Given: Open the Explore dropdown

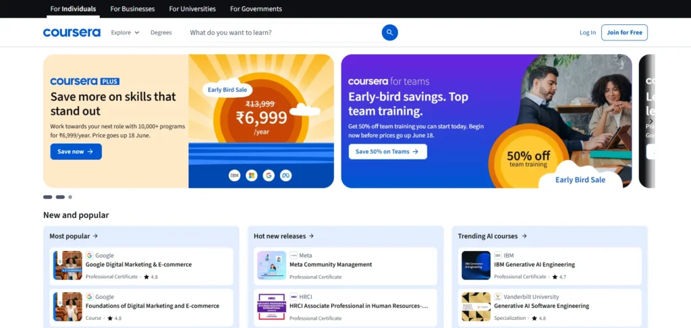Looking at the screenshot, I should click(x=125, y=32).
